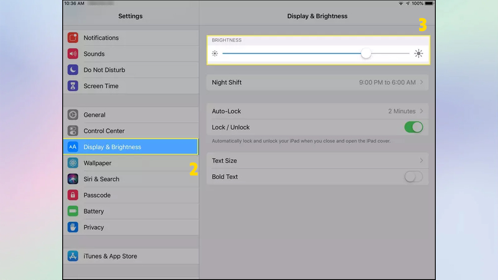Tap the Auto-Lock row label

point(226,111)
